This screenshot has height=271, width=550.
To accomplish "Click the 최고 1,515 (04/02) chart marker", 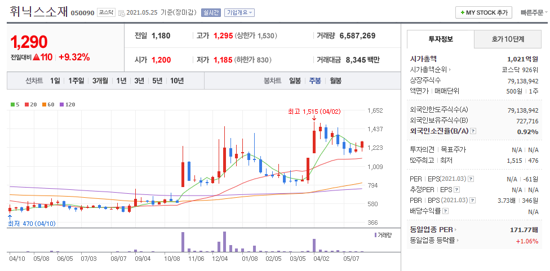I will (x=313, y=112).
